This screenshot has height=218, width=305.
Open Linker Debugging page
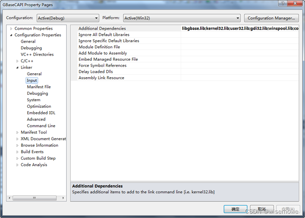tap(38, 93)
